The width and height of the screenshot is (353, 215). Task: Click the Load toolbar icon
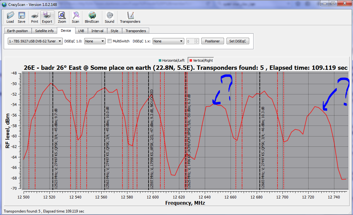tap(10, 16)
